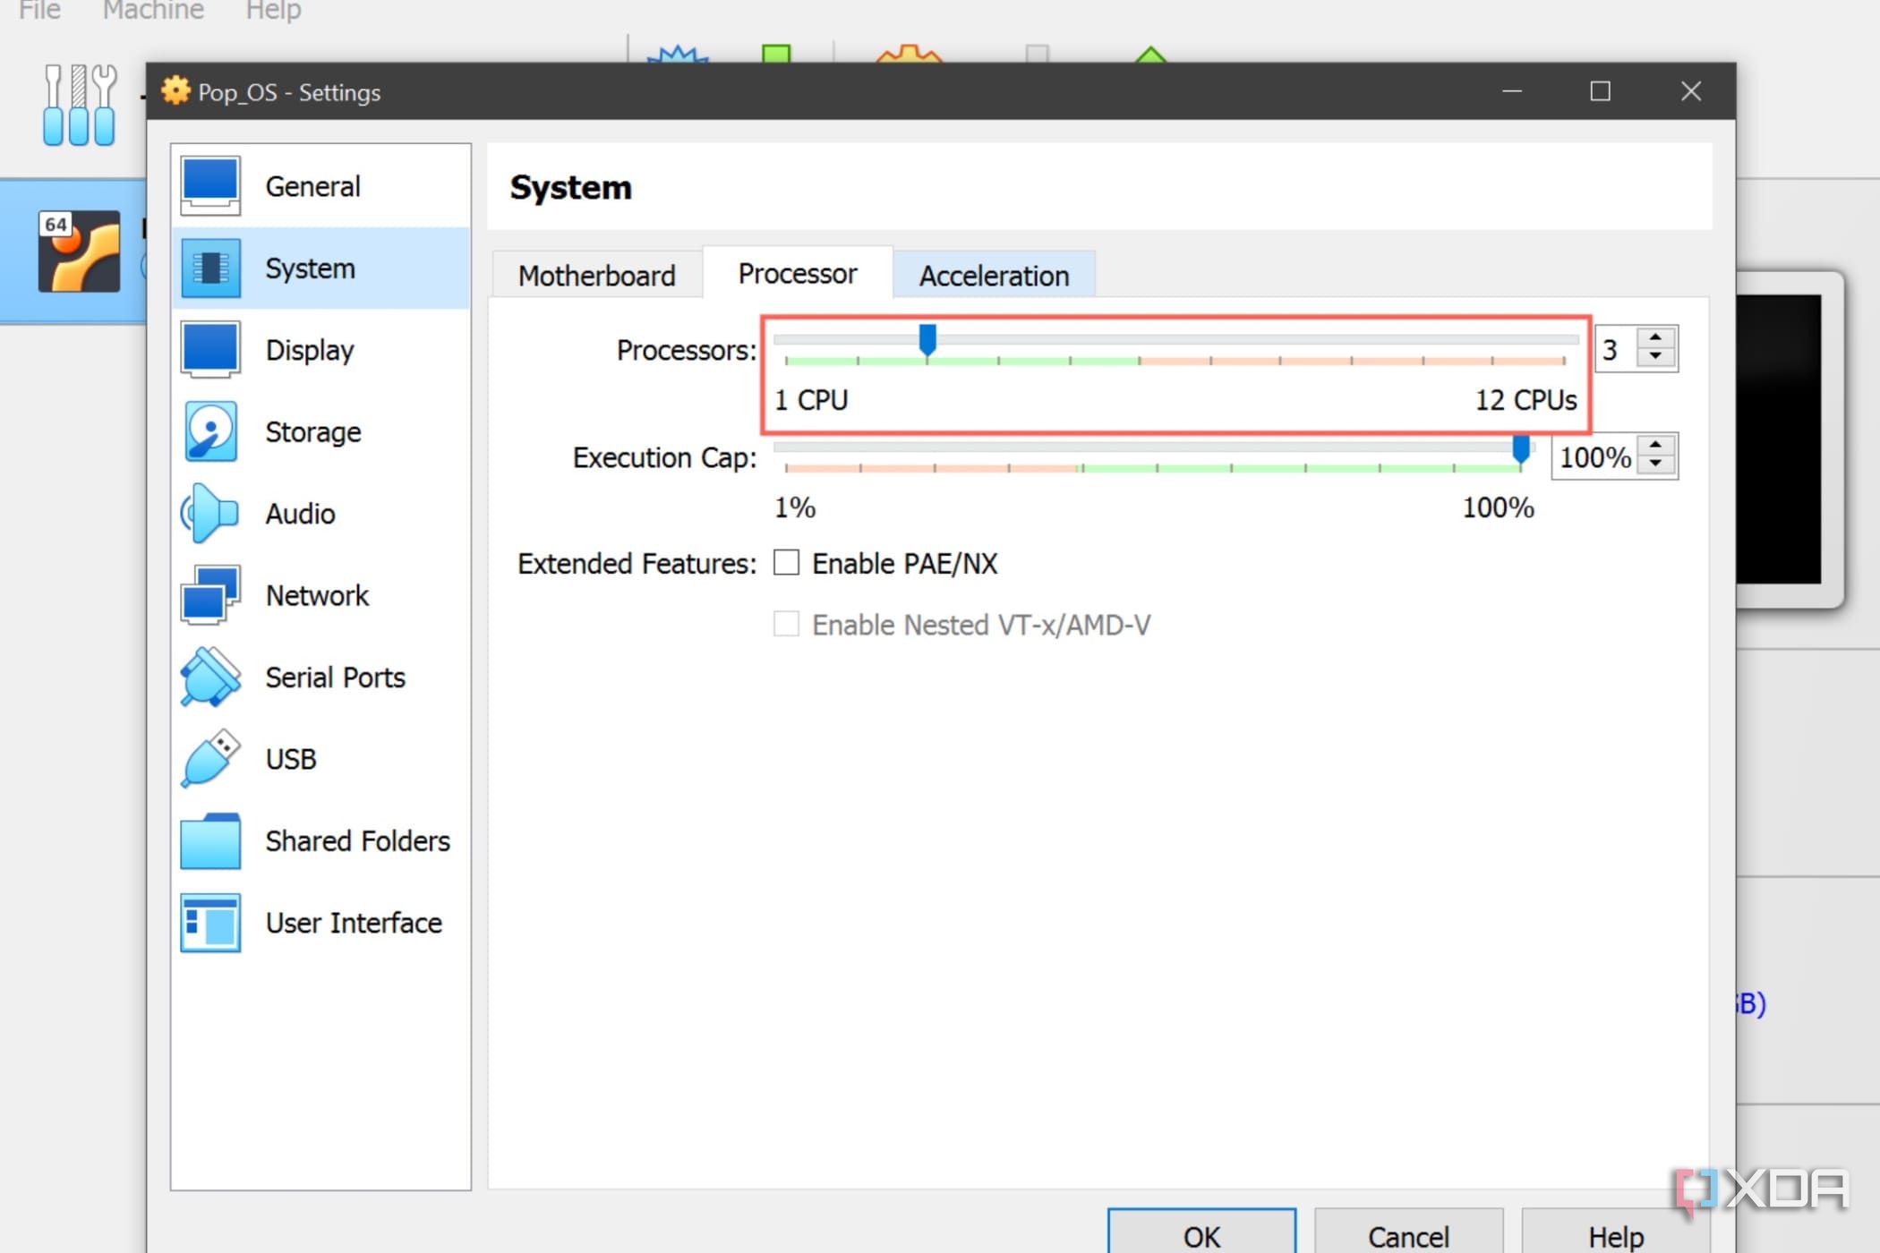The image size is (1880, 1253).
Task: Open the Machine menu
Action: coord(152,11)
